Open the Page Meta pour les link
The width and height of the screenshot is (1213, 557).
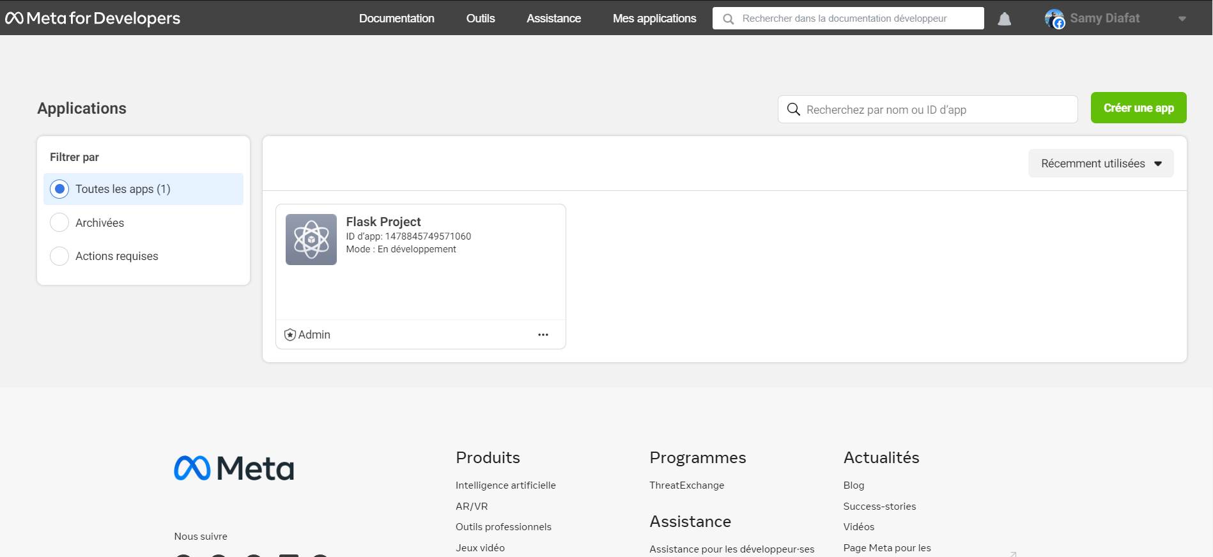[x=887, y=548]
